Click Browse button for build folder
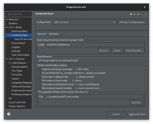The image size is (153, 124). coord(104,50)
